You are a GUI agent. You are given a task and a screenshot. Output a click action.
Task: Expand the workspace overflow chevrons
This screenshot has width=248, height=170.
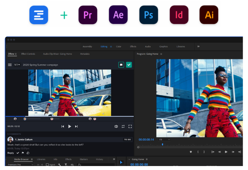point(198,47)
